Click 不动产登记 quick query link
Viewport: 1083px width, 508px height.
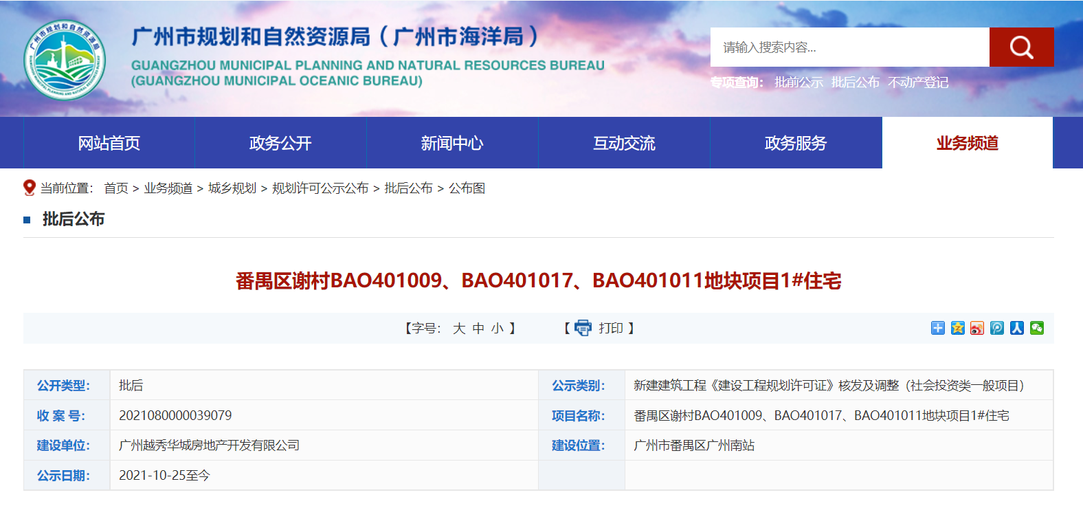click(x=918, y=82)
